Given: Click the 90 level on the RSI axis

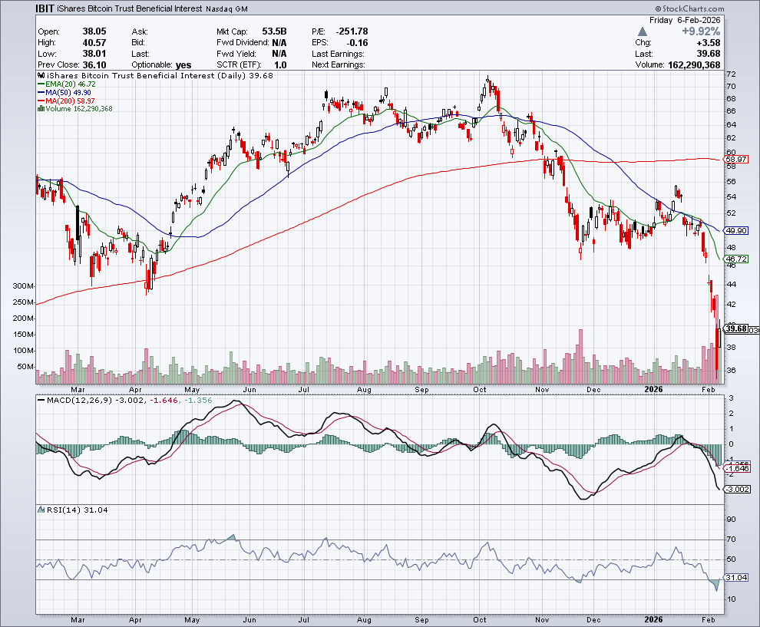Looking at the screenshot, I should [731, 519].
